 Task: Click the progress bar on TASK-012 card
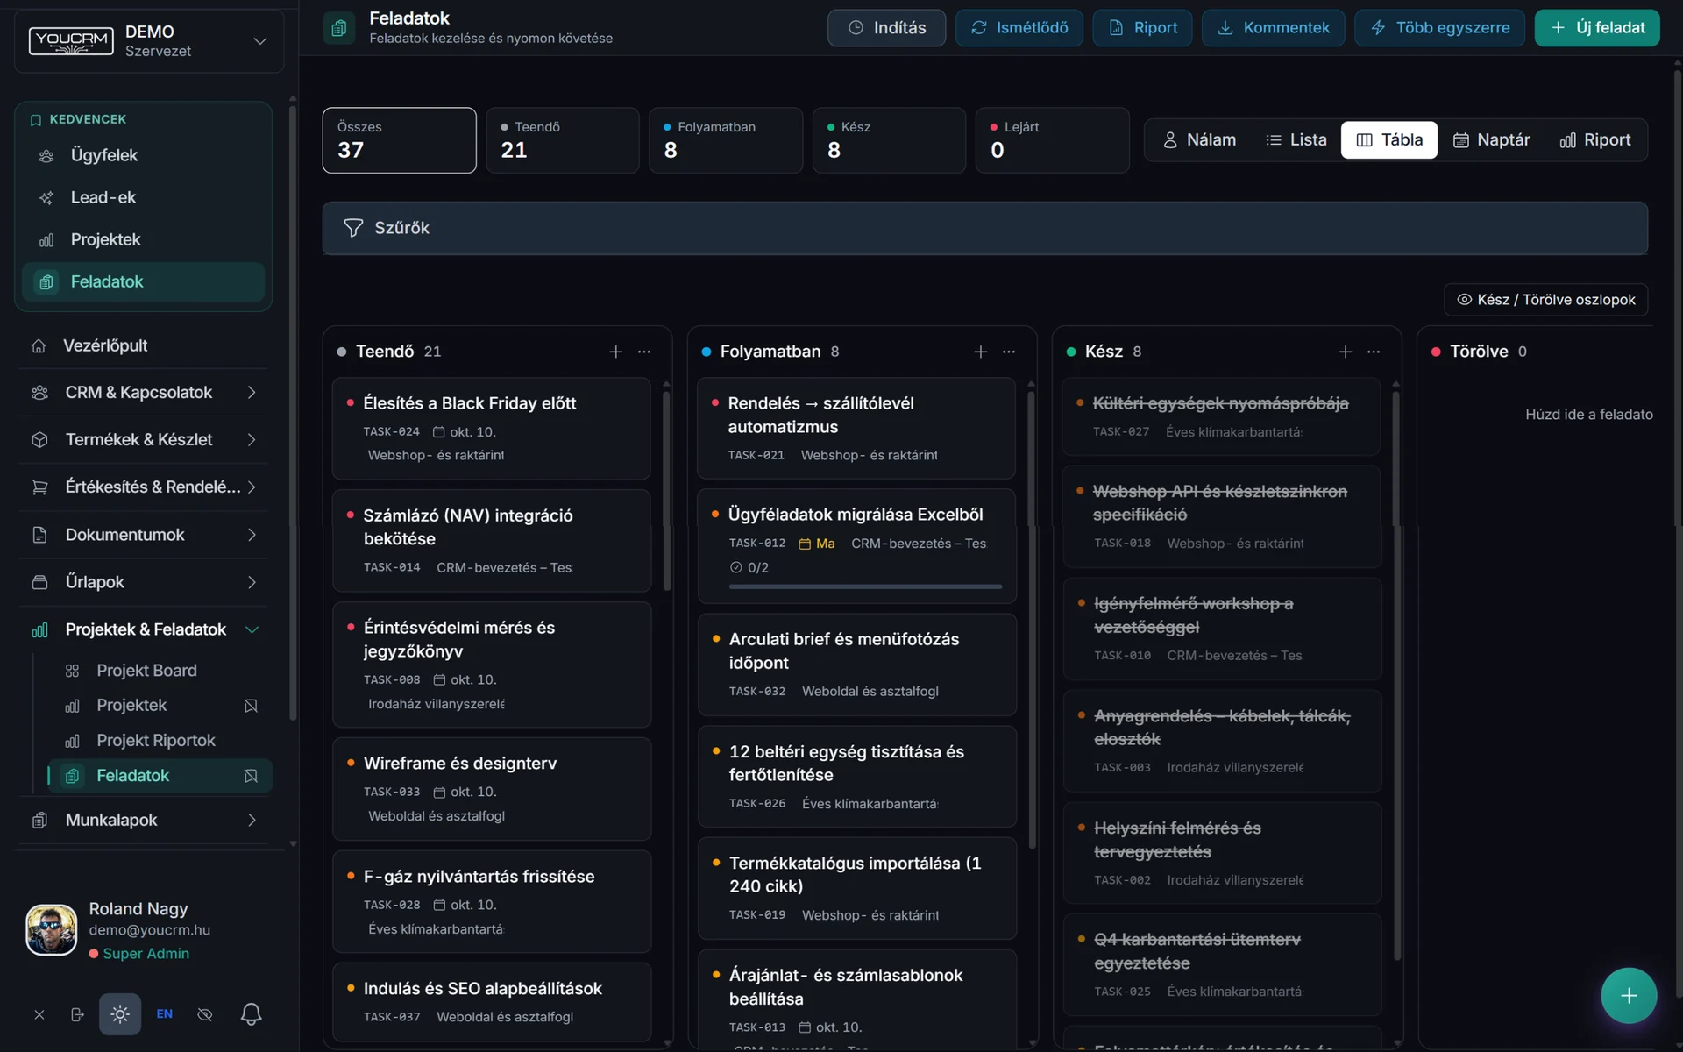pyautogui.click(x=865, y=586)
